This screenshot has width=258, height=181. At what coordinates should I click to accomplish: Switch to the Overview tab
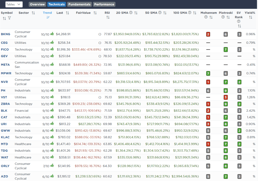(x=37, y=5)
